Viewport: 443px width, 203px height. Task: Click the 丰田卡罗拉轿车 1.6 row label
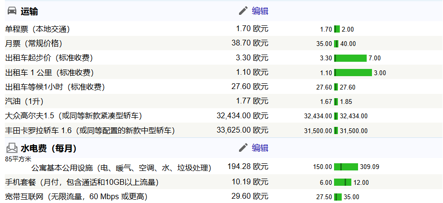[x=90, y=130]
